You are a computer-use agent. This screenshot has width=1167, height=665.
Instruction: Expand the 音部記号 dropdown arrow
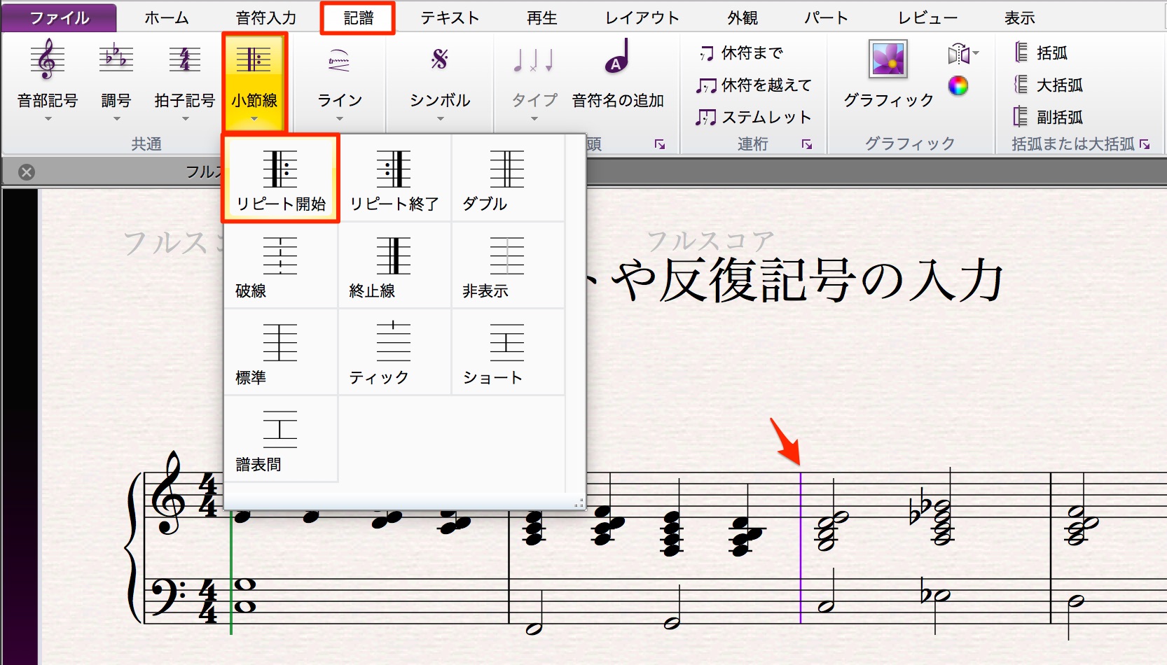pos(48,119)
